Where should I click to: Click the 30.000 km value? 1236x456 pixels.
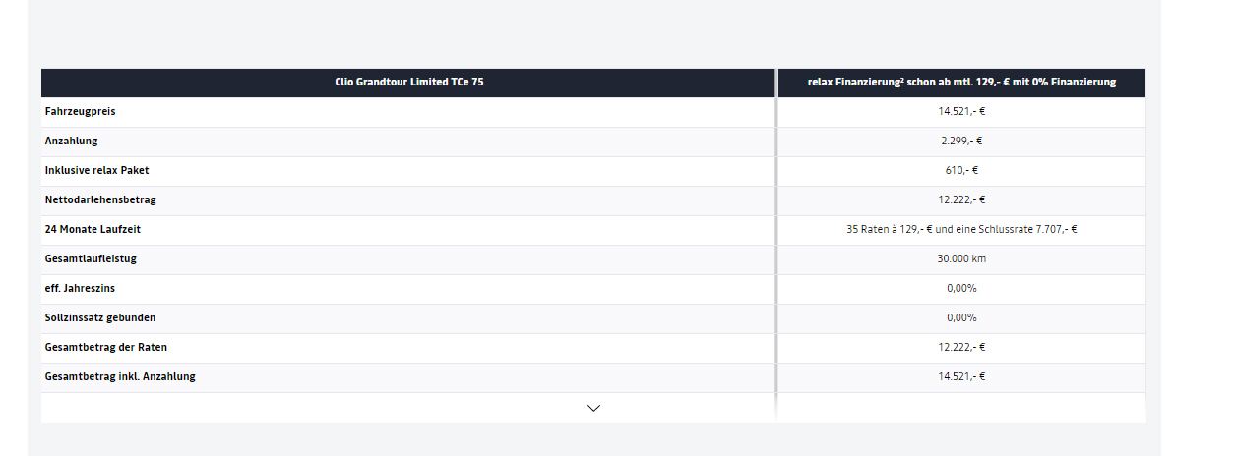pyautogui.click(x=961, y=259)
